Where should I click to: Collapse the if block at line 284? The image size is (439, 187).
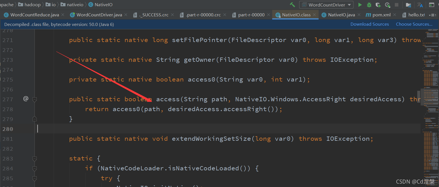tap(34, 168)
